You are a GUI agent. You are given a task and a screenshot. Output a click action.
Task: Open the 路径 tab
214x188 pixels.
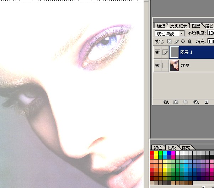[209, 26]
